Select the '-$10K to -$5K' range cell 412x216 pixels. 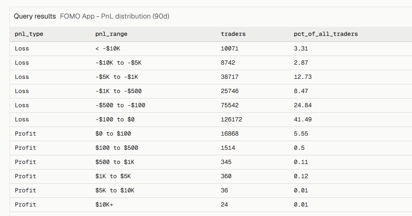pyautogui.click(x=119, y=63)
